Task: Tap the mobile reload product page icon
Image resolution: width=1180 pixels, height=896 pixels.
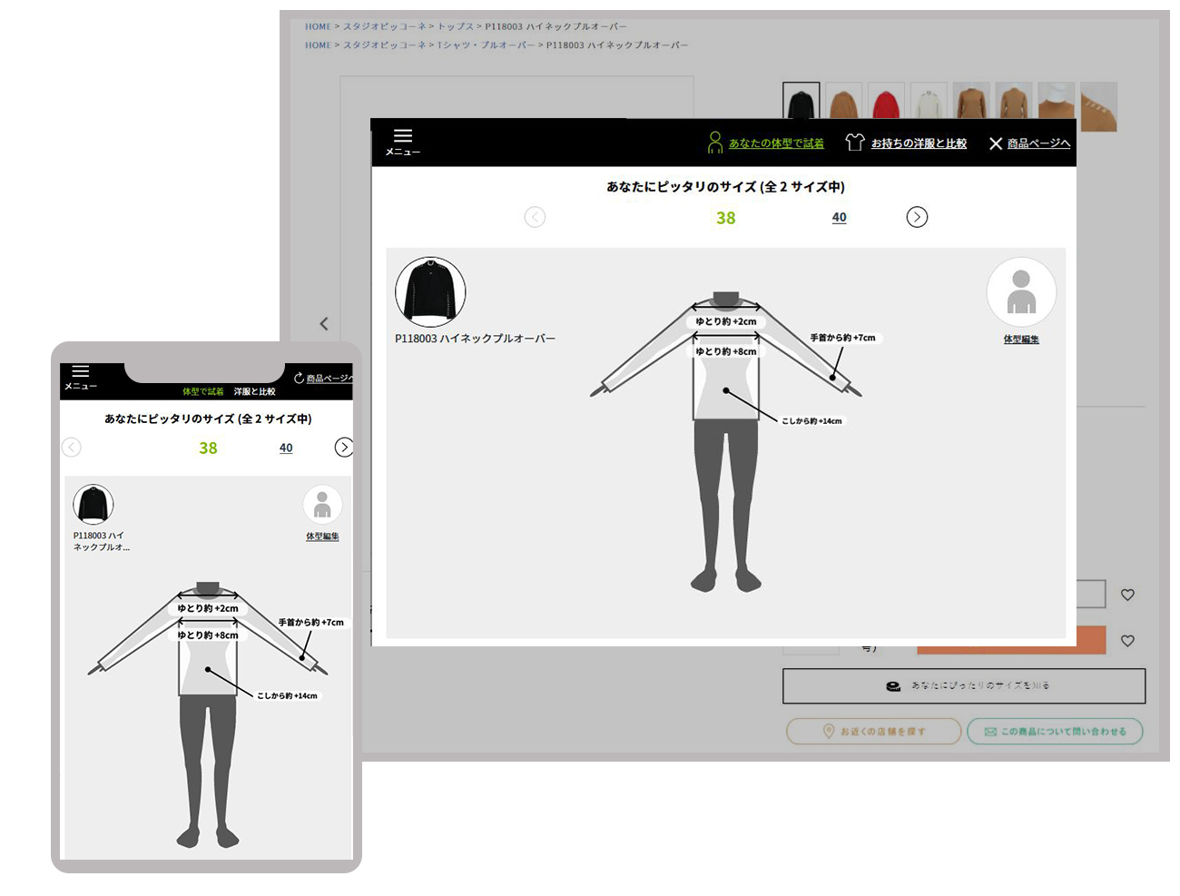Action: [x=299, y=378]
